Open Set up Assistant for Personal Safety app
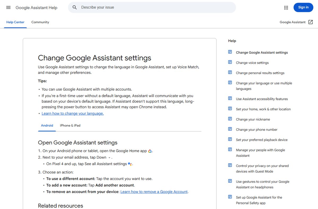The width and height of the screenshot is (318, 209). coord(259,200)
